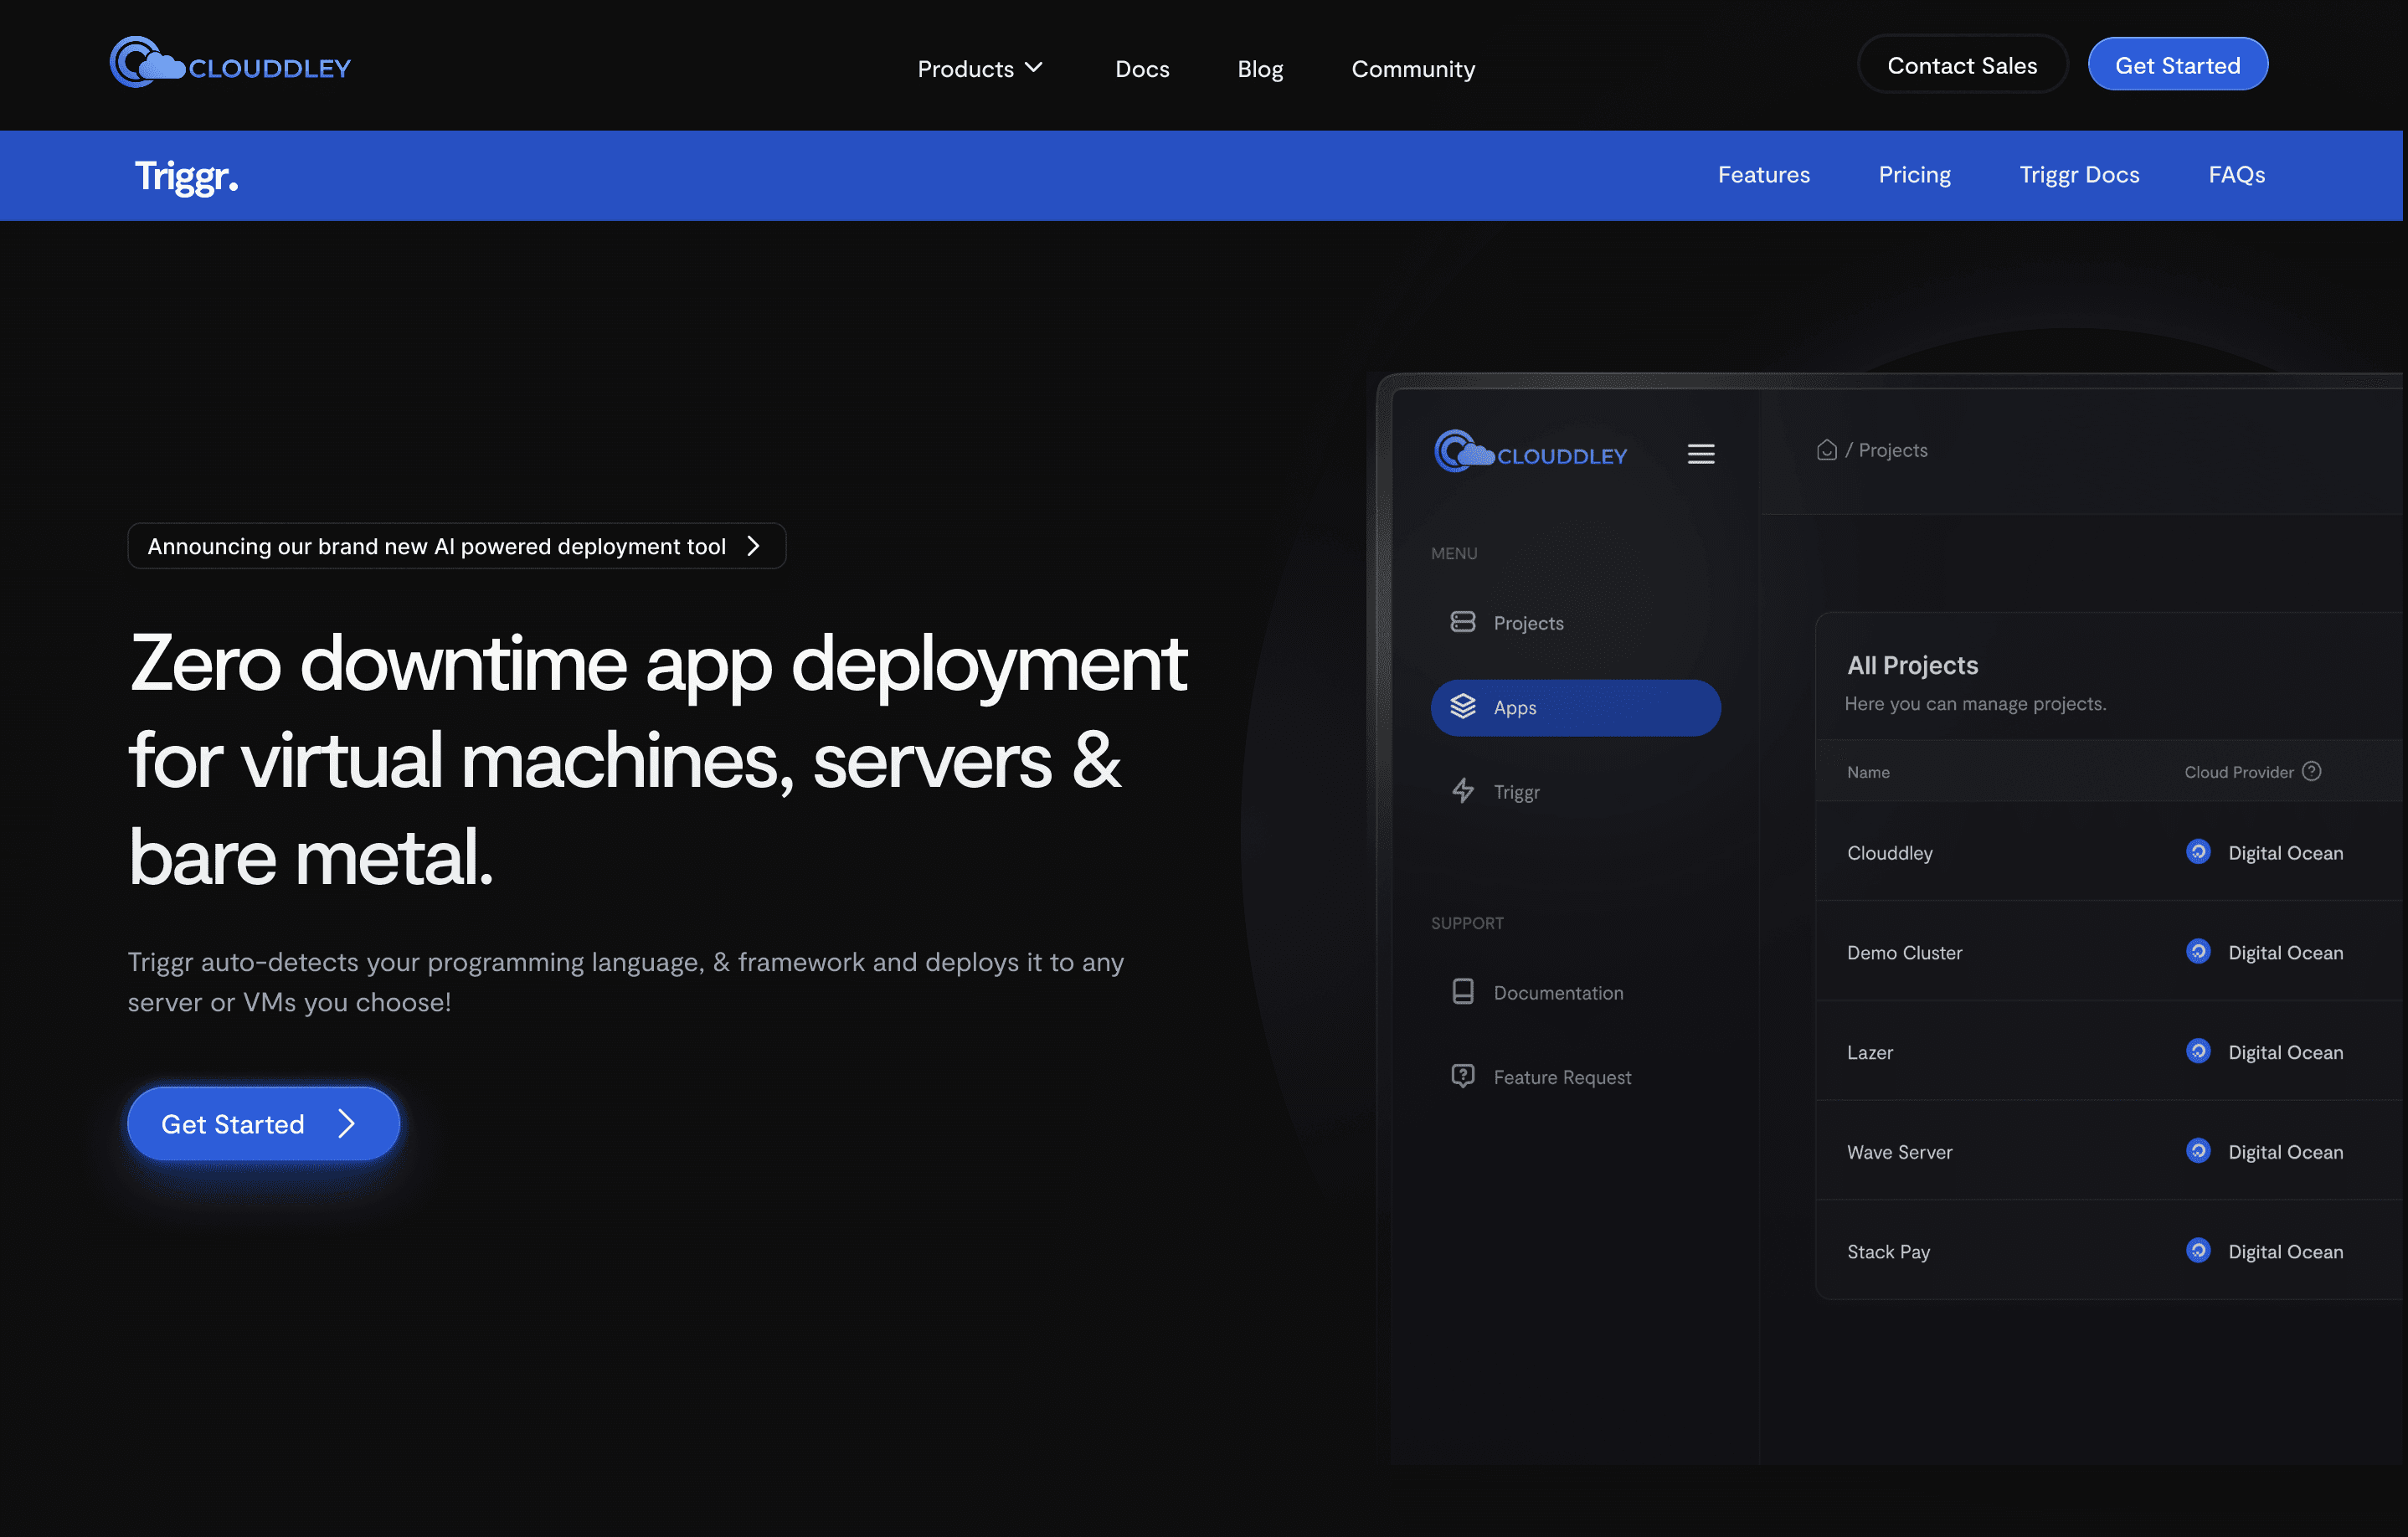Select the Wave Server project row
Screen dimensions: 2408x1537
coord(1899,1152)
